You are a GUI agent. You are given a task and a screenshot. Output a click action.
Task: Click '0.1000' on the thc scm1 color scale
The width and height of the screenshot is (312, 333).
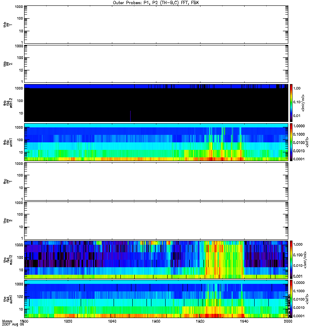[299, 291]
